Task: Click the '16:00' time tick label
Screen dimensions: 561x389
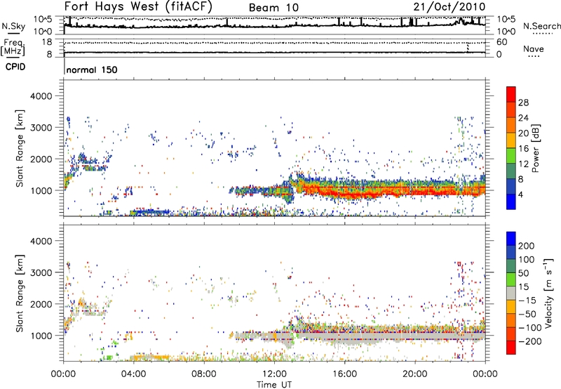Action: [x=344, y=374]
